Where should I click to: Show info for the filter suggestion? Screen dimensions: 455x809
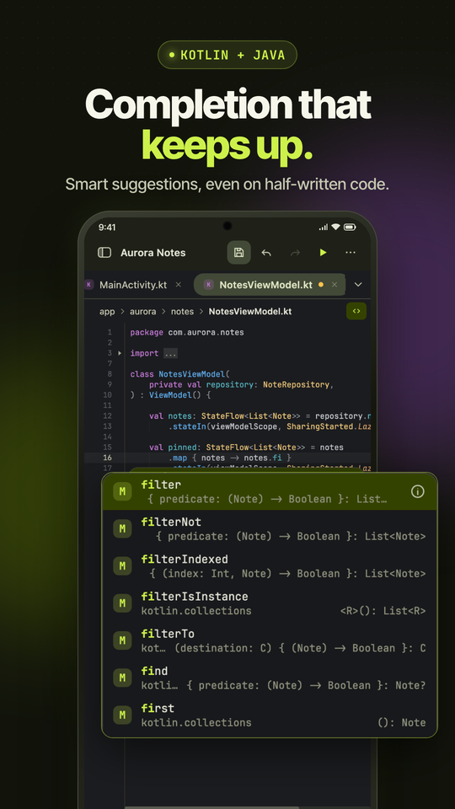[417, 491]
